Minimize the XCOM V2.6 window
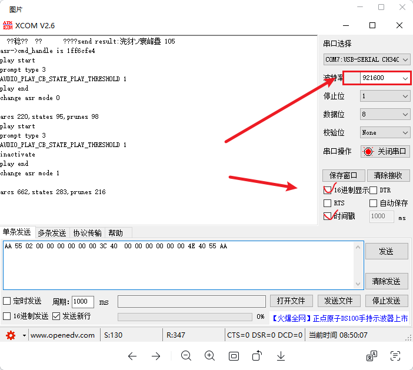 tap(346, 25)
